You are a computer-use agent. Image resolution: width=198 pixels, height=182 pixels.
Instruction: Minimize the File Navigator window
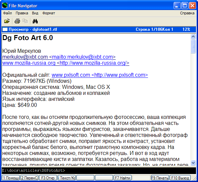[x=177, y=6]
